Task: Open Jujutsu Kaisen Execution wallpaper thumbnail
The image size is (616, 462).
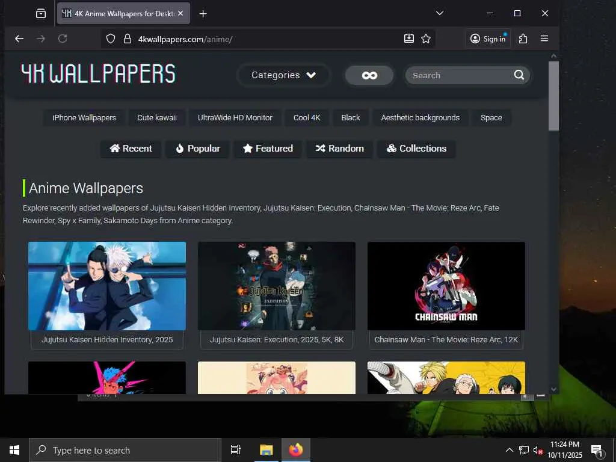Action: point(277,286)
